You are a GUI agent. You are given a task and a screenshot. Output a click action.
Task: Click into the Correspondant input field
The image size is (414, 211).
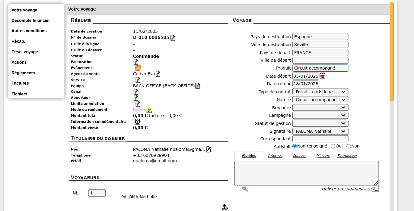click(x=320, y=139)
